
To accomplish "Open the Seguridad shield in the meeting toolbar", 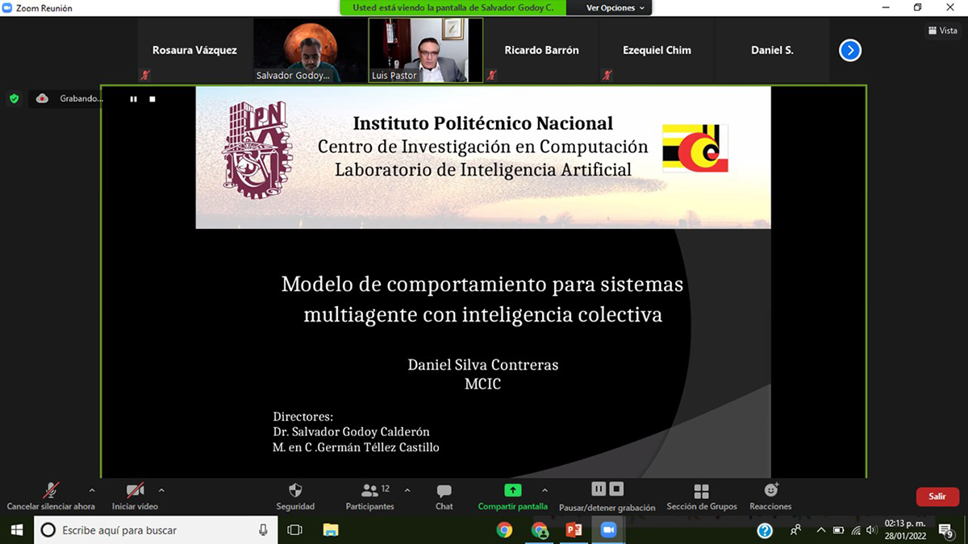I will tap(295, 490).
